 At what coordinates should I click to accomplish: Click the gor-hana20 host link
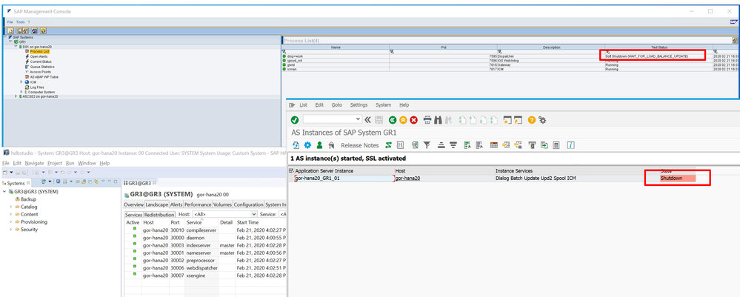tap(407, 178)
